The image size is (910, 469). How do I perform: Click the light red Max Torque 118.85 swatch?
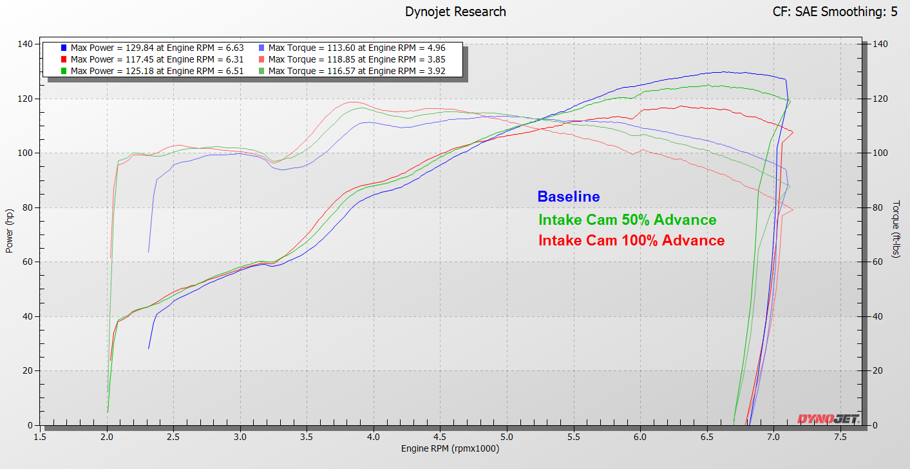261,59
